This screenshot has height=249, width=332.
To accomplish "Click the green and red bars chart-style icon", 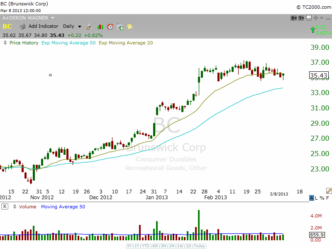I will click(x=100, y=27).
